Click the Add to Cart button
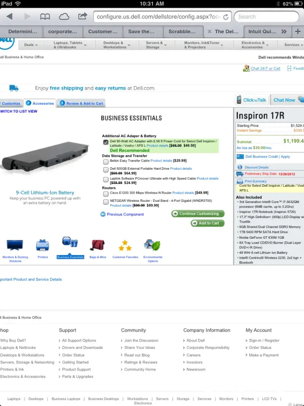Image resolution: width=304 pixels, height=406 pixels. coord(208,223)
